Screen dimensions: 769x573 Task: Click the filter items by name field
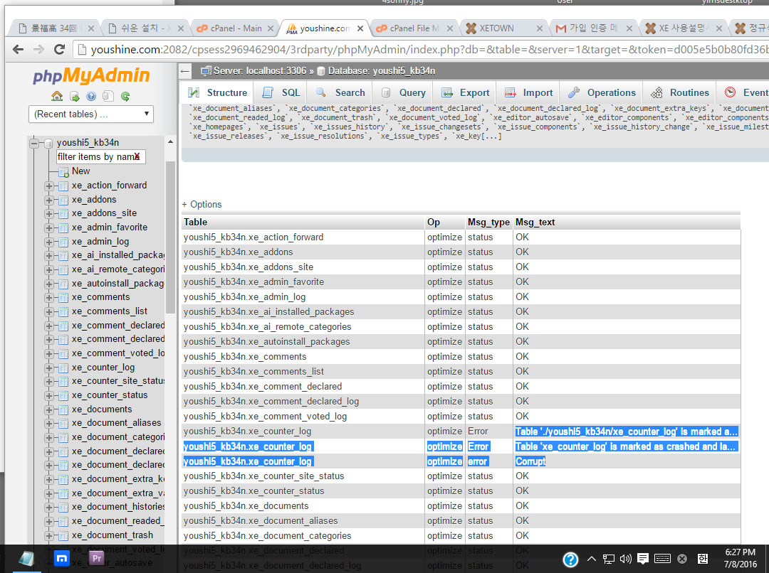[95, 156]
